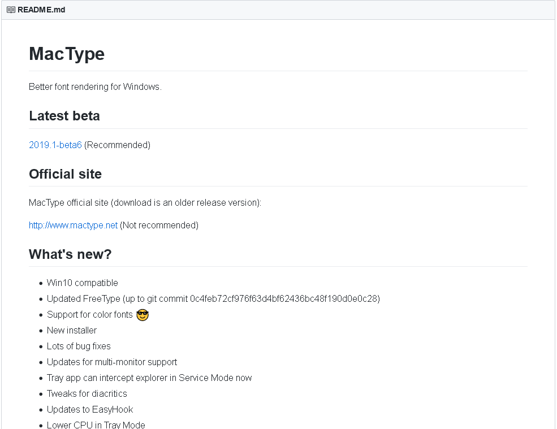This screenshot has height=429, width=557.
Task: Click the sunglasses emoji after color fonts
Action: click(x=143, y=315)
